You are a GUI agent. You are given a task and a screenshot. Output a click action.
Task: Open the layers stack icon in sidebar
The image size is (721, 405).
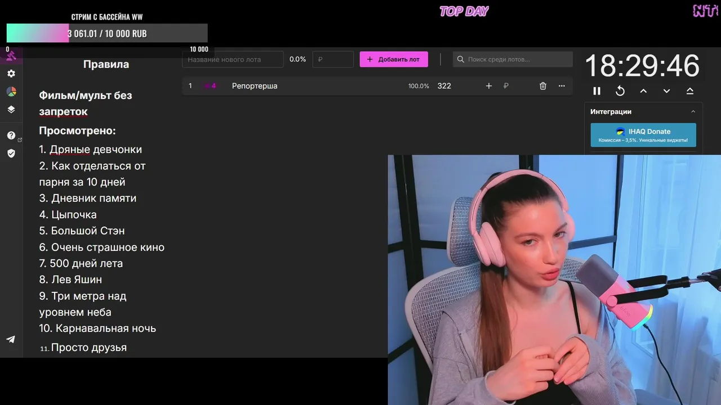[11, 110]
